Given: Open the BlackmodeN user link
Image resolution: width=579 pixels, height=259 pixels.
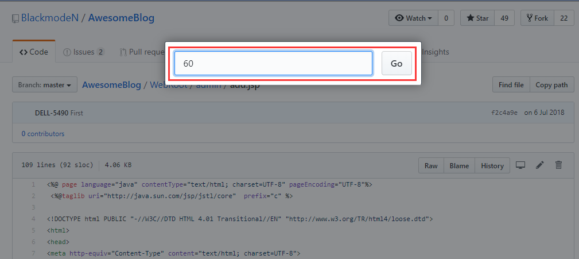Looking at the screenshot, I should 50,18.
